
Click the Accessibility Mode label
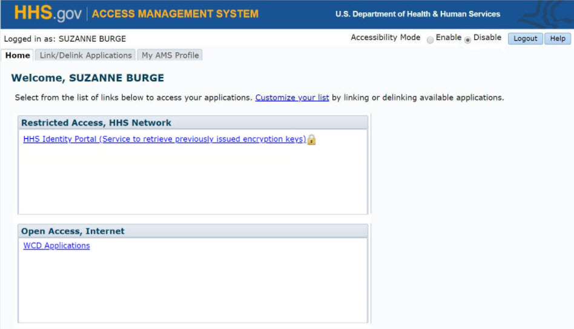(385, 38)
